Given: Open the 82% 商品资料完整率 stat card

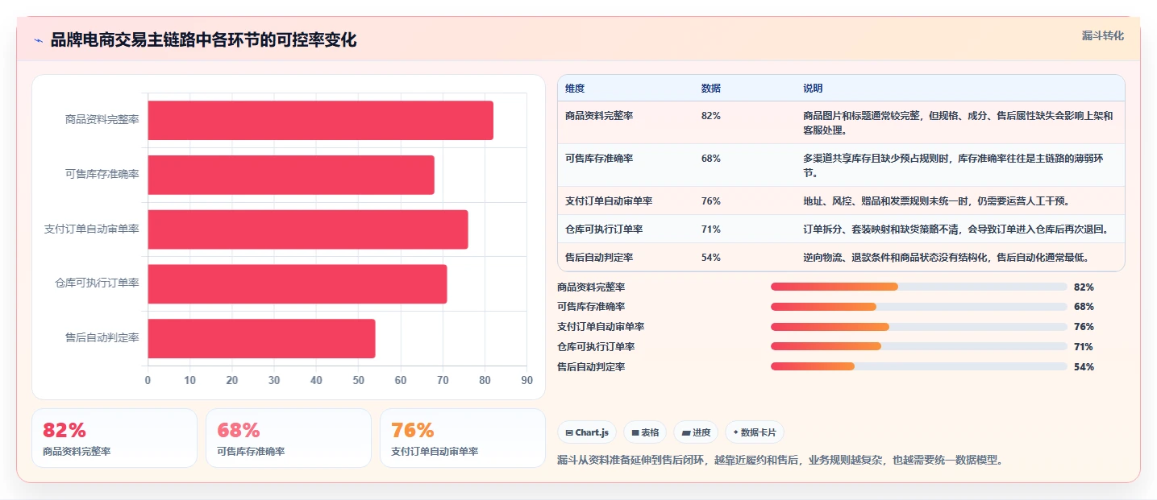Looking at the screenshot, I should point(114,438).
